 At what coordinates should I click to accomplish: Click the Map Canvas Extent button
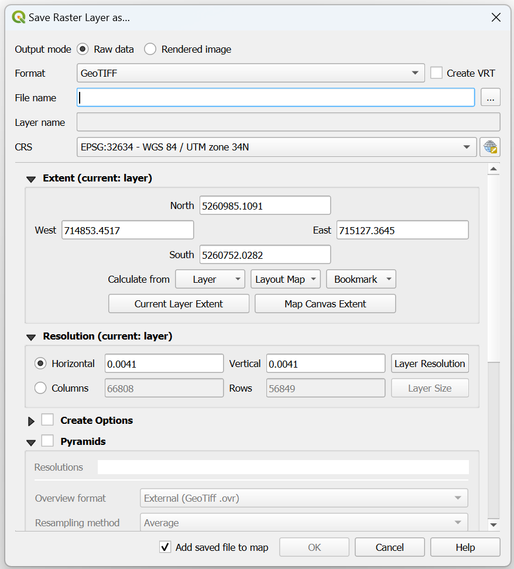click(x=325, y=303)
